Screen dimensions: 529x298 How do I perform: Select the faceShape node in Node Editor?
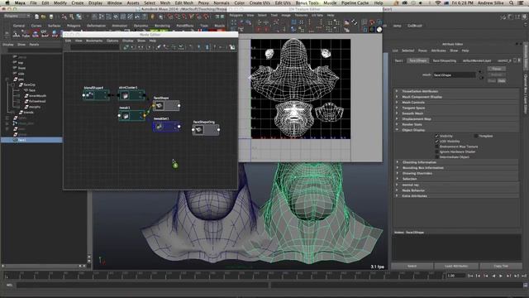(x=166, y=105)
